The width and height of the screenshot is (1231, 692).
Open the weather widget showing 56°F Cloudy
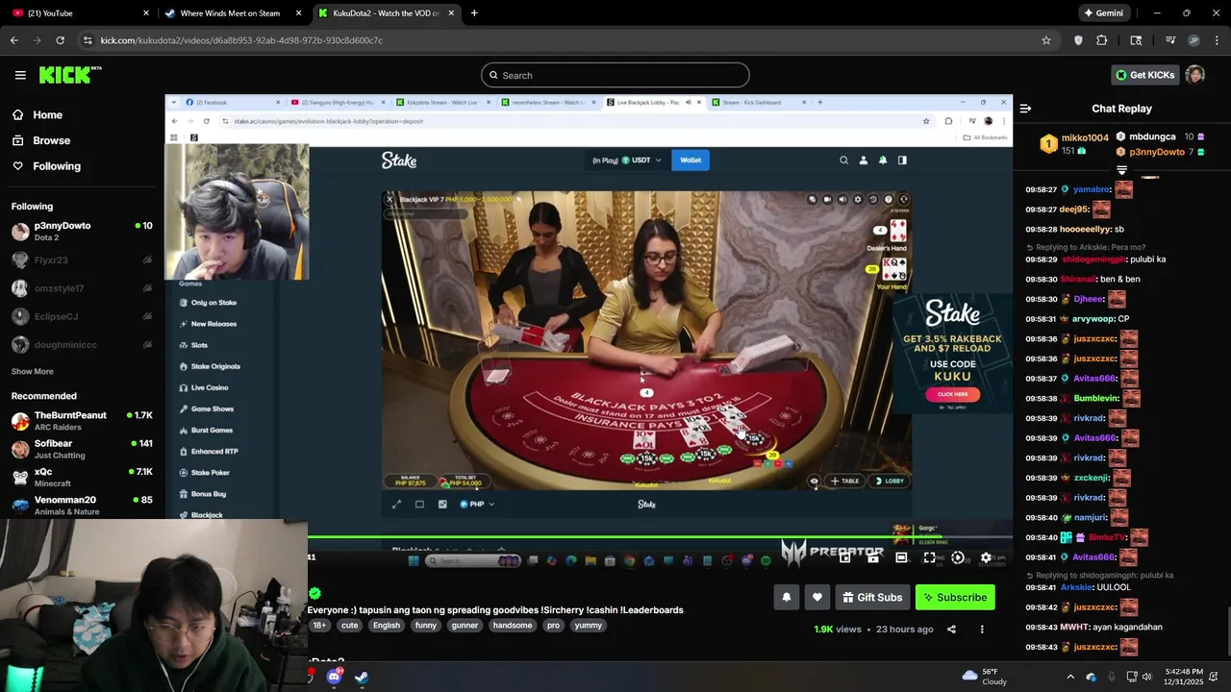pyautogui.click(x=984, y=677)
